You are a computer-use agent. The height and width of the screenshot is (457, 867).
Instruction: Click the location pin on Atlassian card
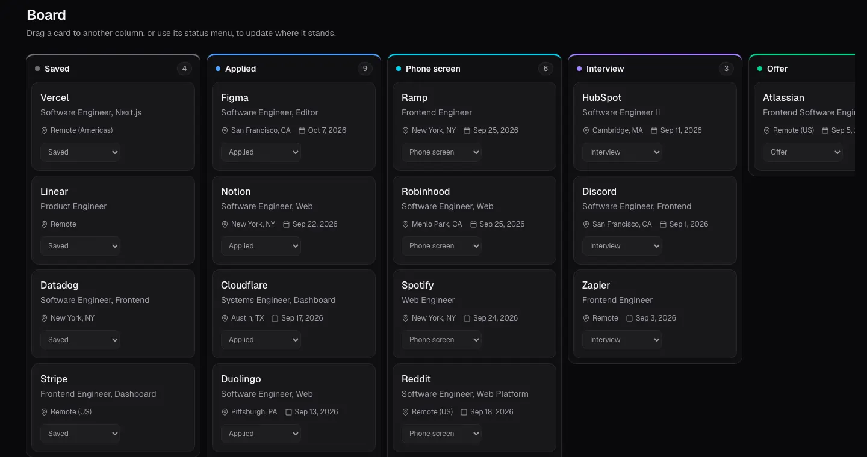766,130
